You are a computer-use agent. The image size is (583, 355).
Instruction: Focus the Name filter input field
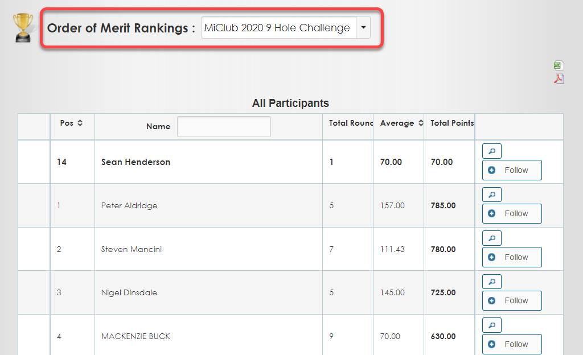(x=224, y=127)
